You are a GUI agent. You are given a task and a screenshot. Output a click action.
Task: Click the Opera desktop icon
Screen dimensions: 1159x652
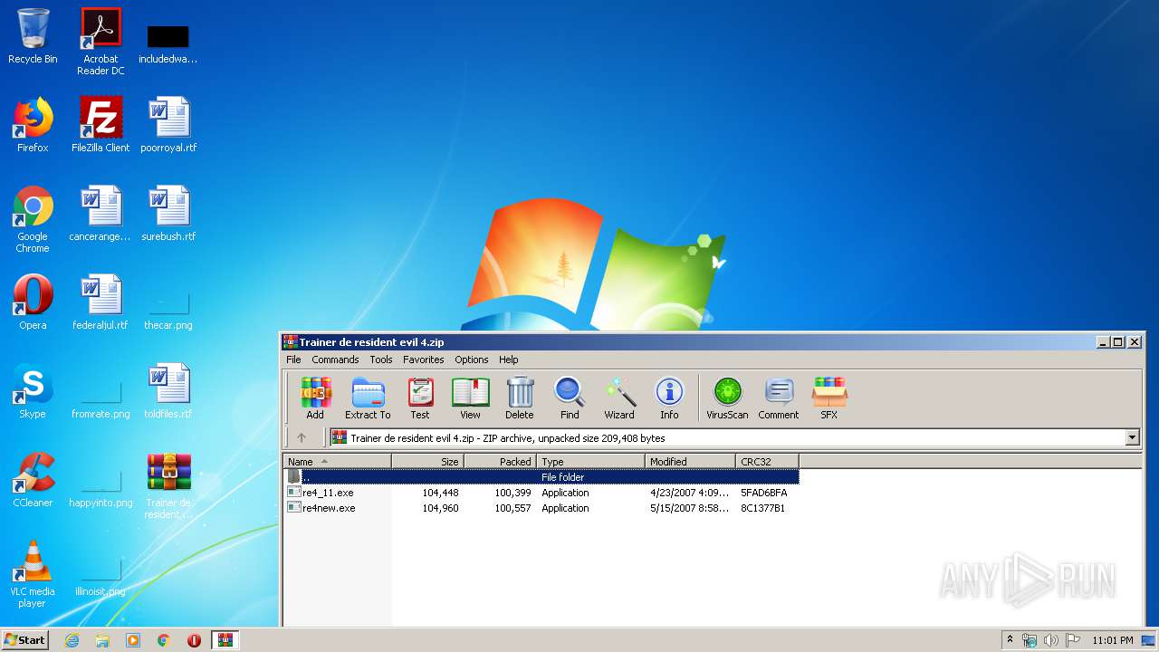[33, 302]
